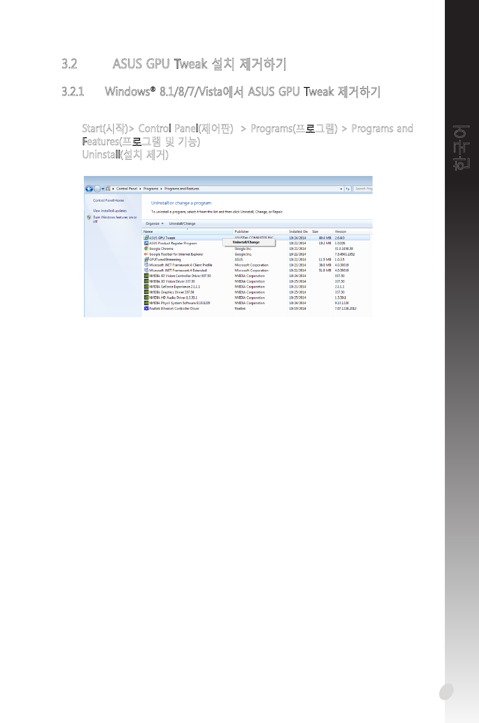479x723 pixels.
Task: Sort by the Publisher column header
Action: (260, 232)
